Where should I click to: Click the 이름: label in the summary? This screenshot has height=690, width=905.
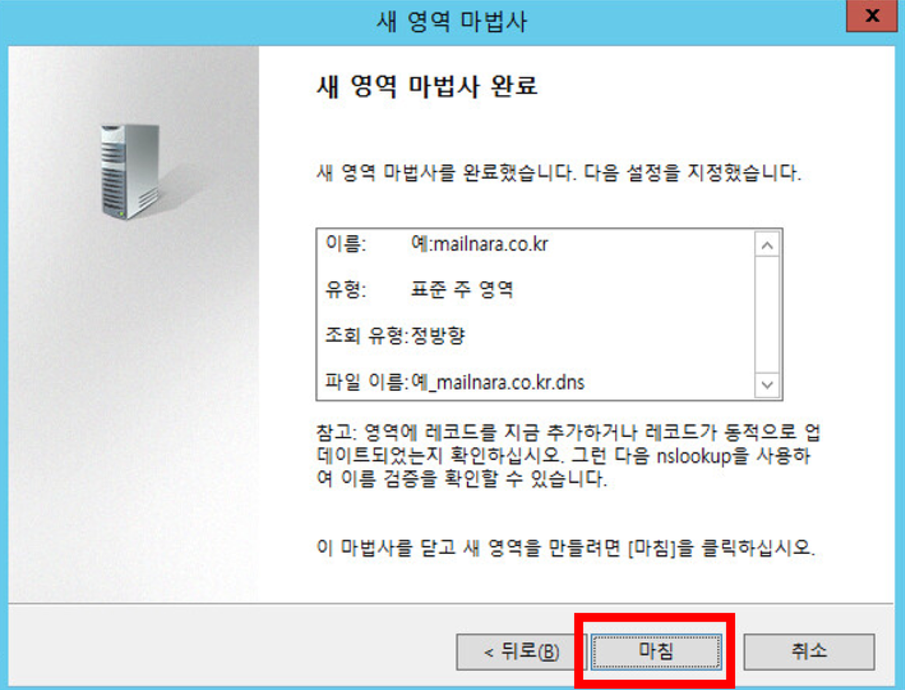(346, 244)
